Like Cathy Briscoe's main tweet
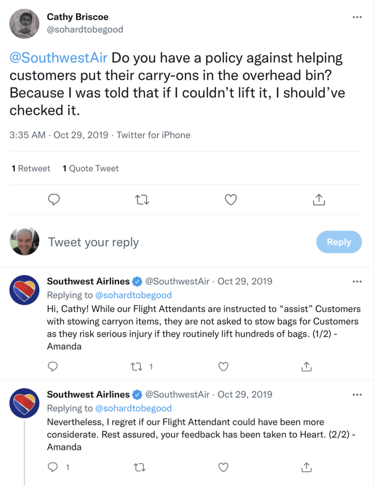The width and height of the screenshot is (377, 487). click(x=231, y=200)
